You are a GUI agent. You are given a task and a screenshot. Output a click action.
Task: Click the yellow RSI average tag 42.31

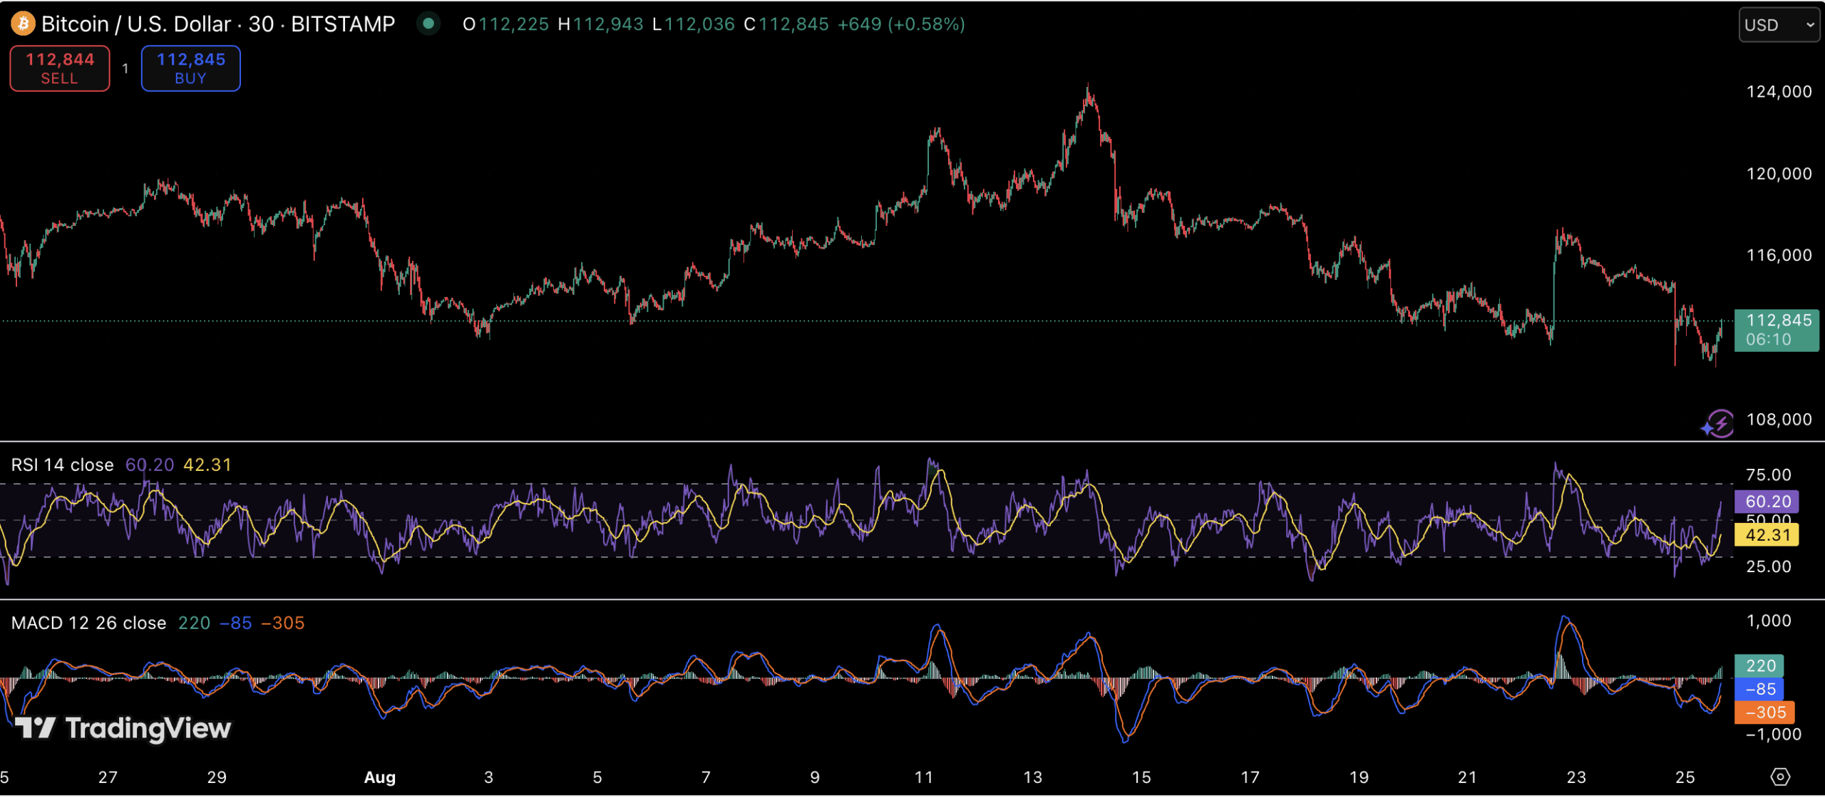[x=1767, y=535]
